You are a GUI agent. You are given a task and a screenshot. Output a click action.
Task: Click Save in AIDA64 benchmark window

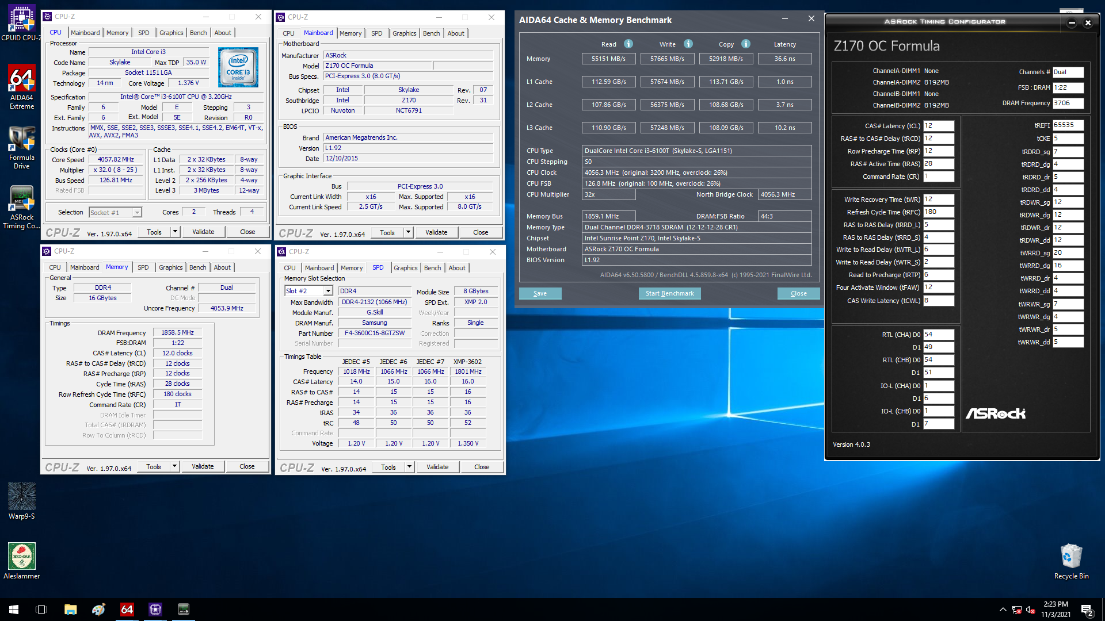[x=540, y=293]
